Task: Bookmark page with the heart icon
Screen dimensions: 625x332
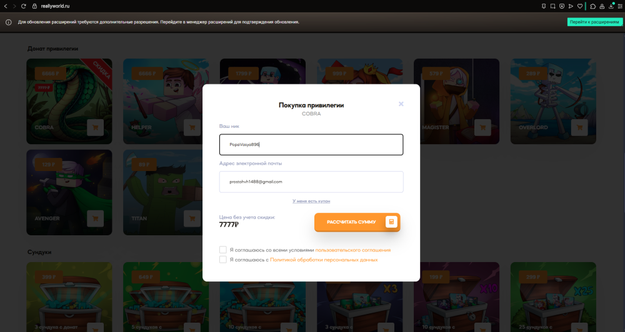Action: pyautogui.click(x=580, y=6)
